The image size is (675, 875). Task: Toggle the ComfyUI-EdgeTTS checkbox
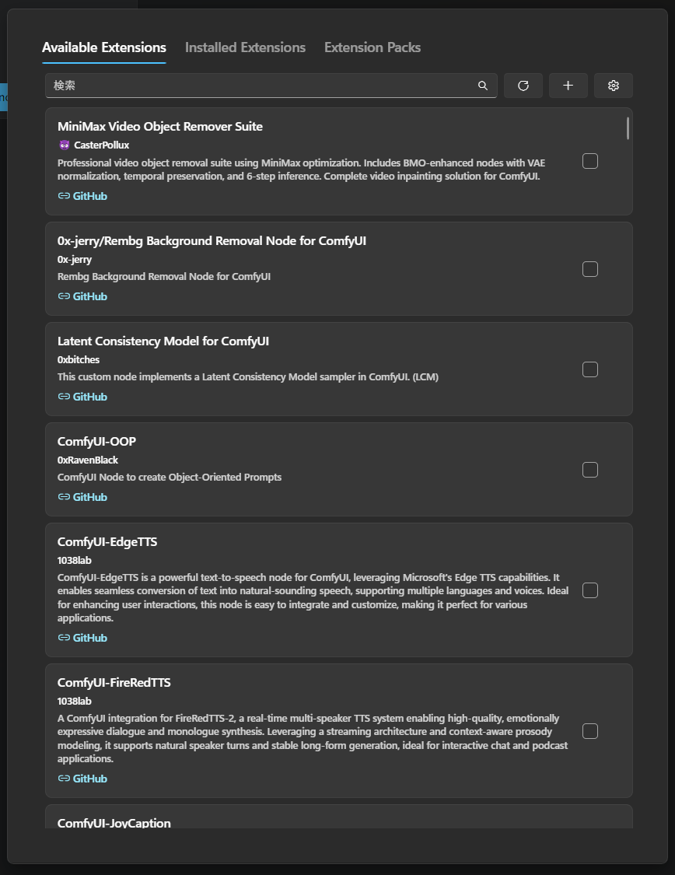tap(590, 590)
